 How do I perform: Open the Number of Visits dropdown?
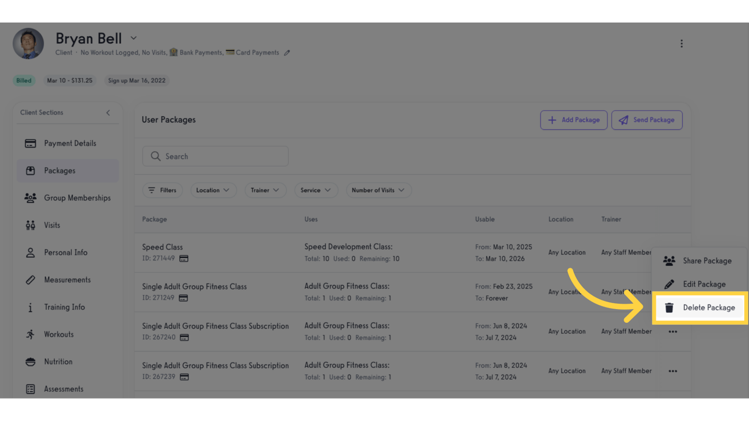pyautogui.click(x=378, y=190)
